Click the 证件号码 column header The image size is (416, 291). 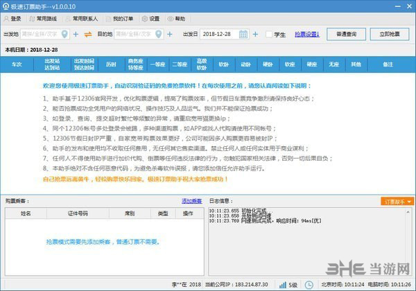click(x=78, y=213)
